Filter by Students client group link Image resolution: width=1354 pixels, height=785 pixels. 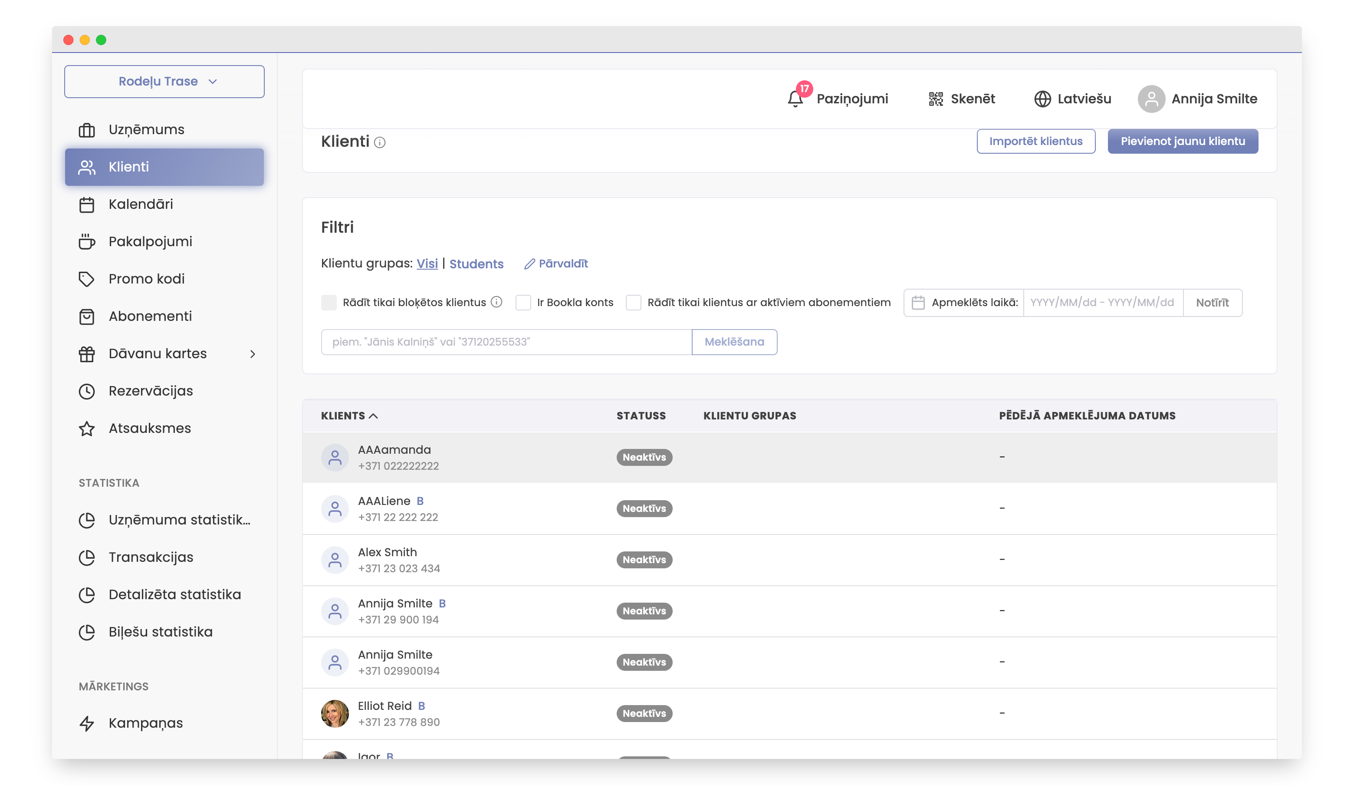[476, 264]
